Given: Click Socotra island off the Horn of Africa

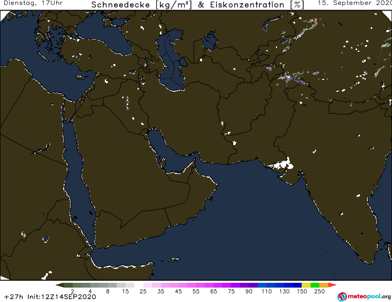Looking at the screenshot, I should coord(176,259).
